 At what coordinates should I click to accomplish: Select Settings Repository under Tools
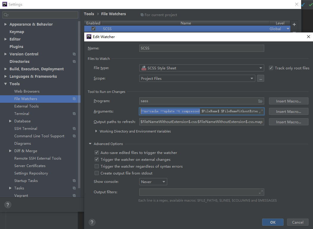click(x=31, y=173)
